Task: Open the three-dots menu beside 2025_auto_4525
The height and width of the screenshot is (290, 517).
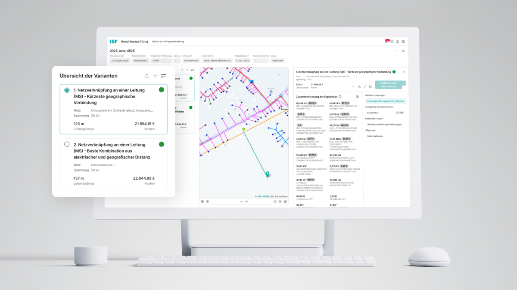Action: click(397, 51)
